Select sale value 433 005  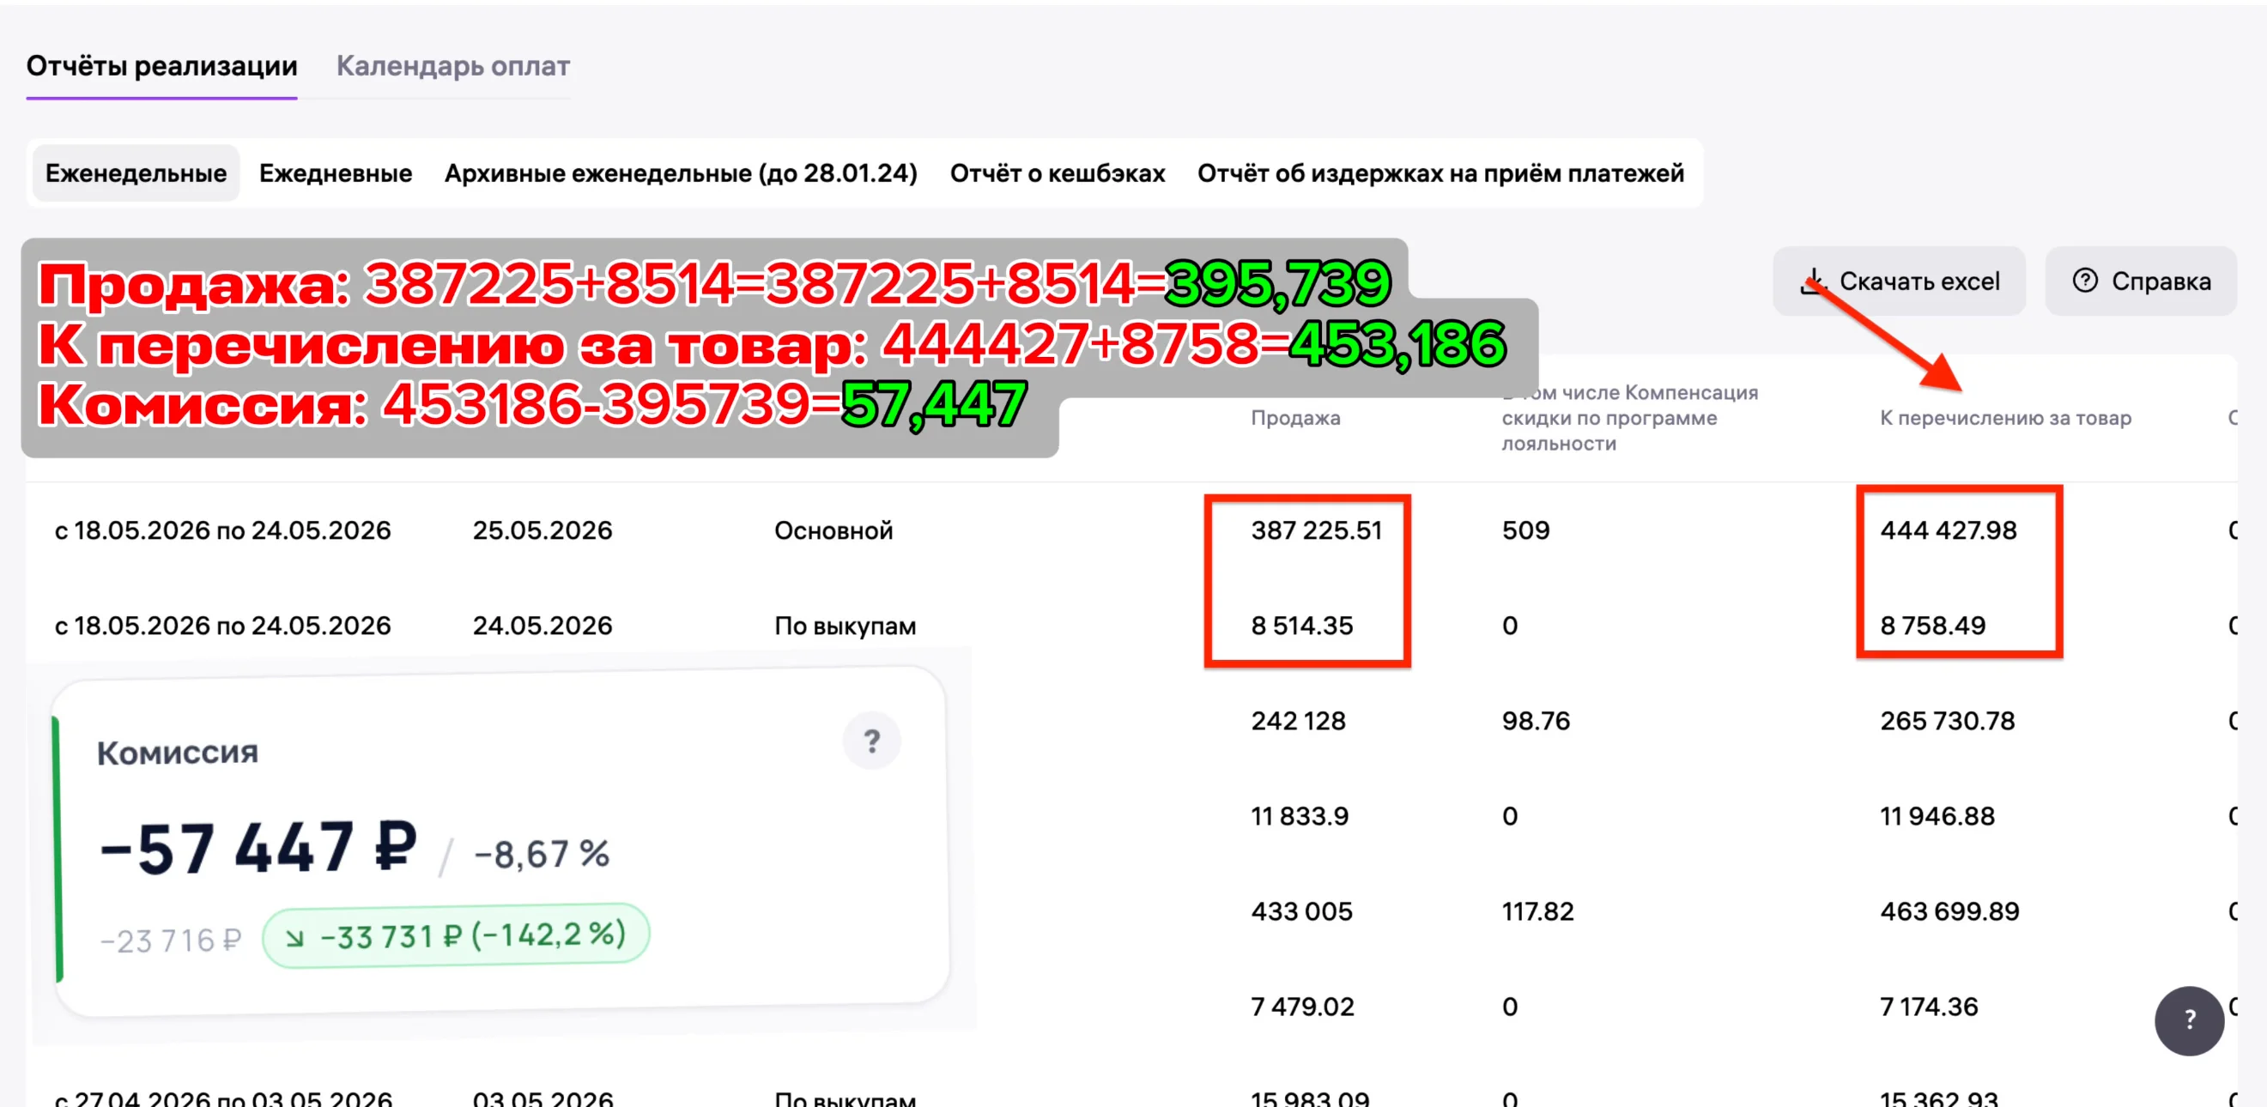pos(1301,910)
